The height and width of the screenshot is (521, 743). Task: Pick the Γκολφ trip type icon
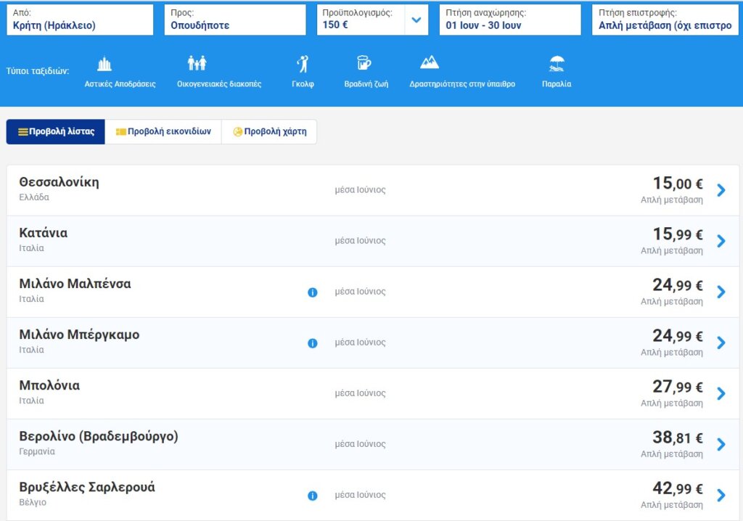[x=303, y=65]
